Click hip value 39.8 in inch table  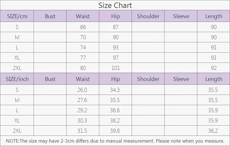click(x=115, y=131)
